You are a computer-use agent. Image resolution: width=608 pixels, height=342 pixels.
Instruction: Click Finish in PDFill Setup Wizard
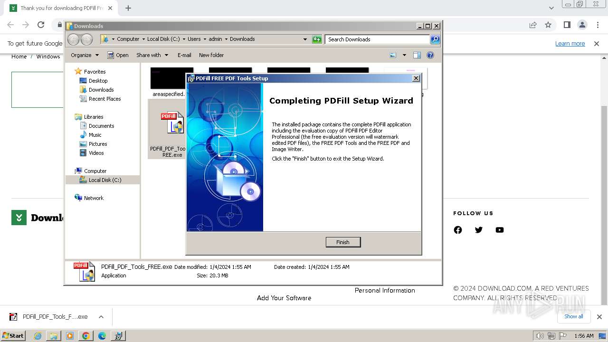343,242
